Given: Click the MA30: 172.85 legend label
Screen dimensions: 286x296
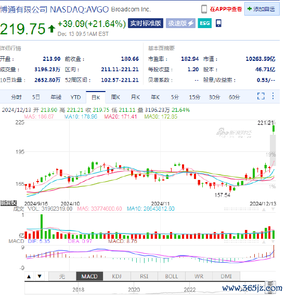Looking at the screenshot, I should pyautogui.click(x=161, y=117).
